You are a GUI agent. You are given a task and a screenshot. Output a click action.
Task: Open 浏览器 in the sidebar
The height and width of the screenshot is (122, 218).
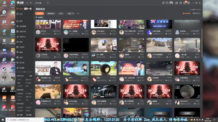20,68
